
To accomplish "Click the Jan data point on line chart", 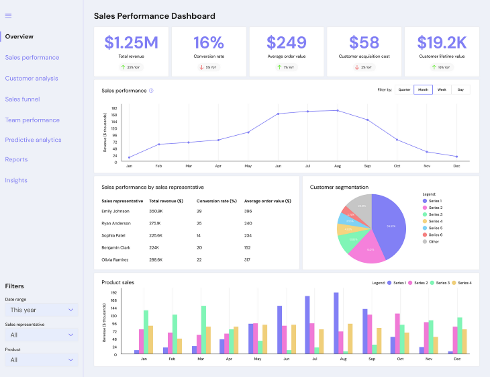I will [129, 157].
